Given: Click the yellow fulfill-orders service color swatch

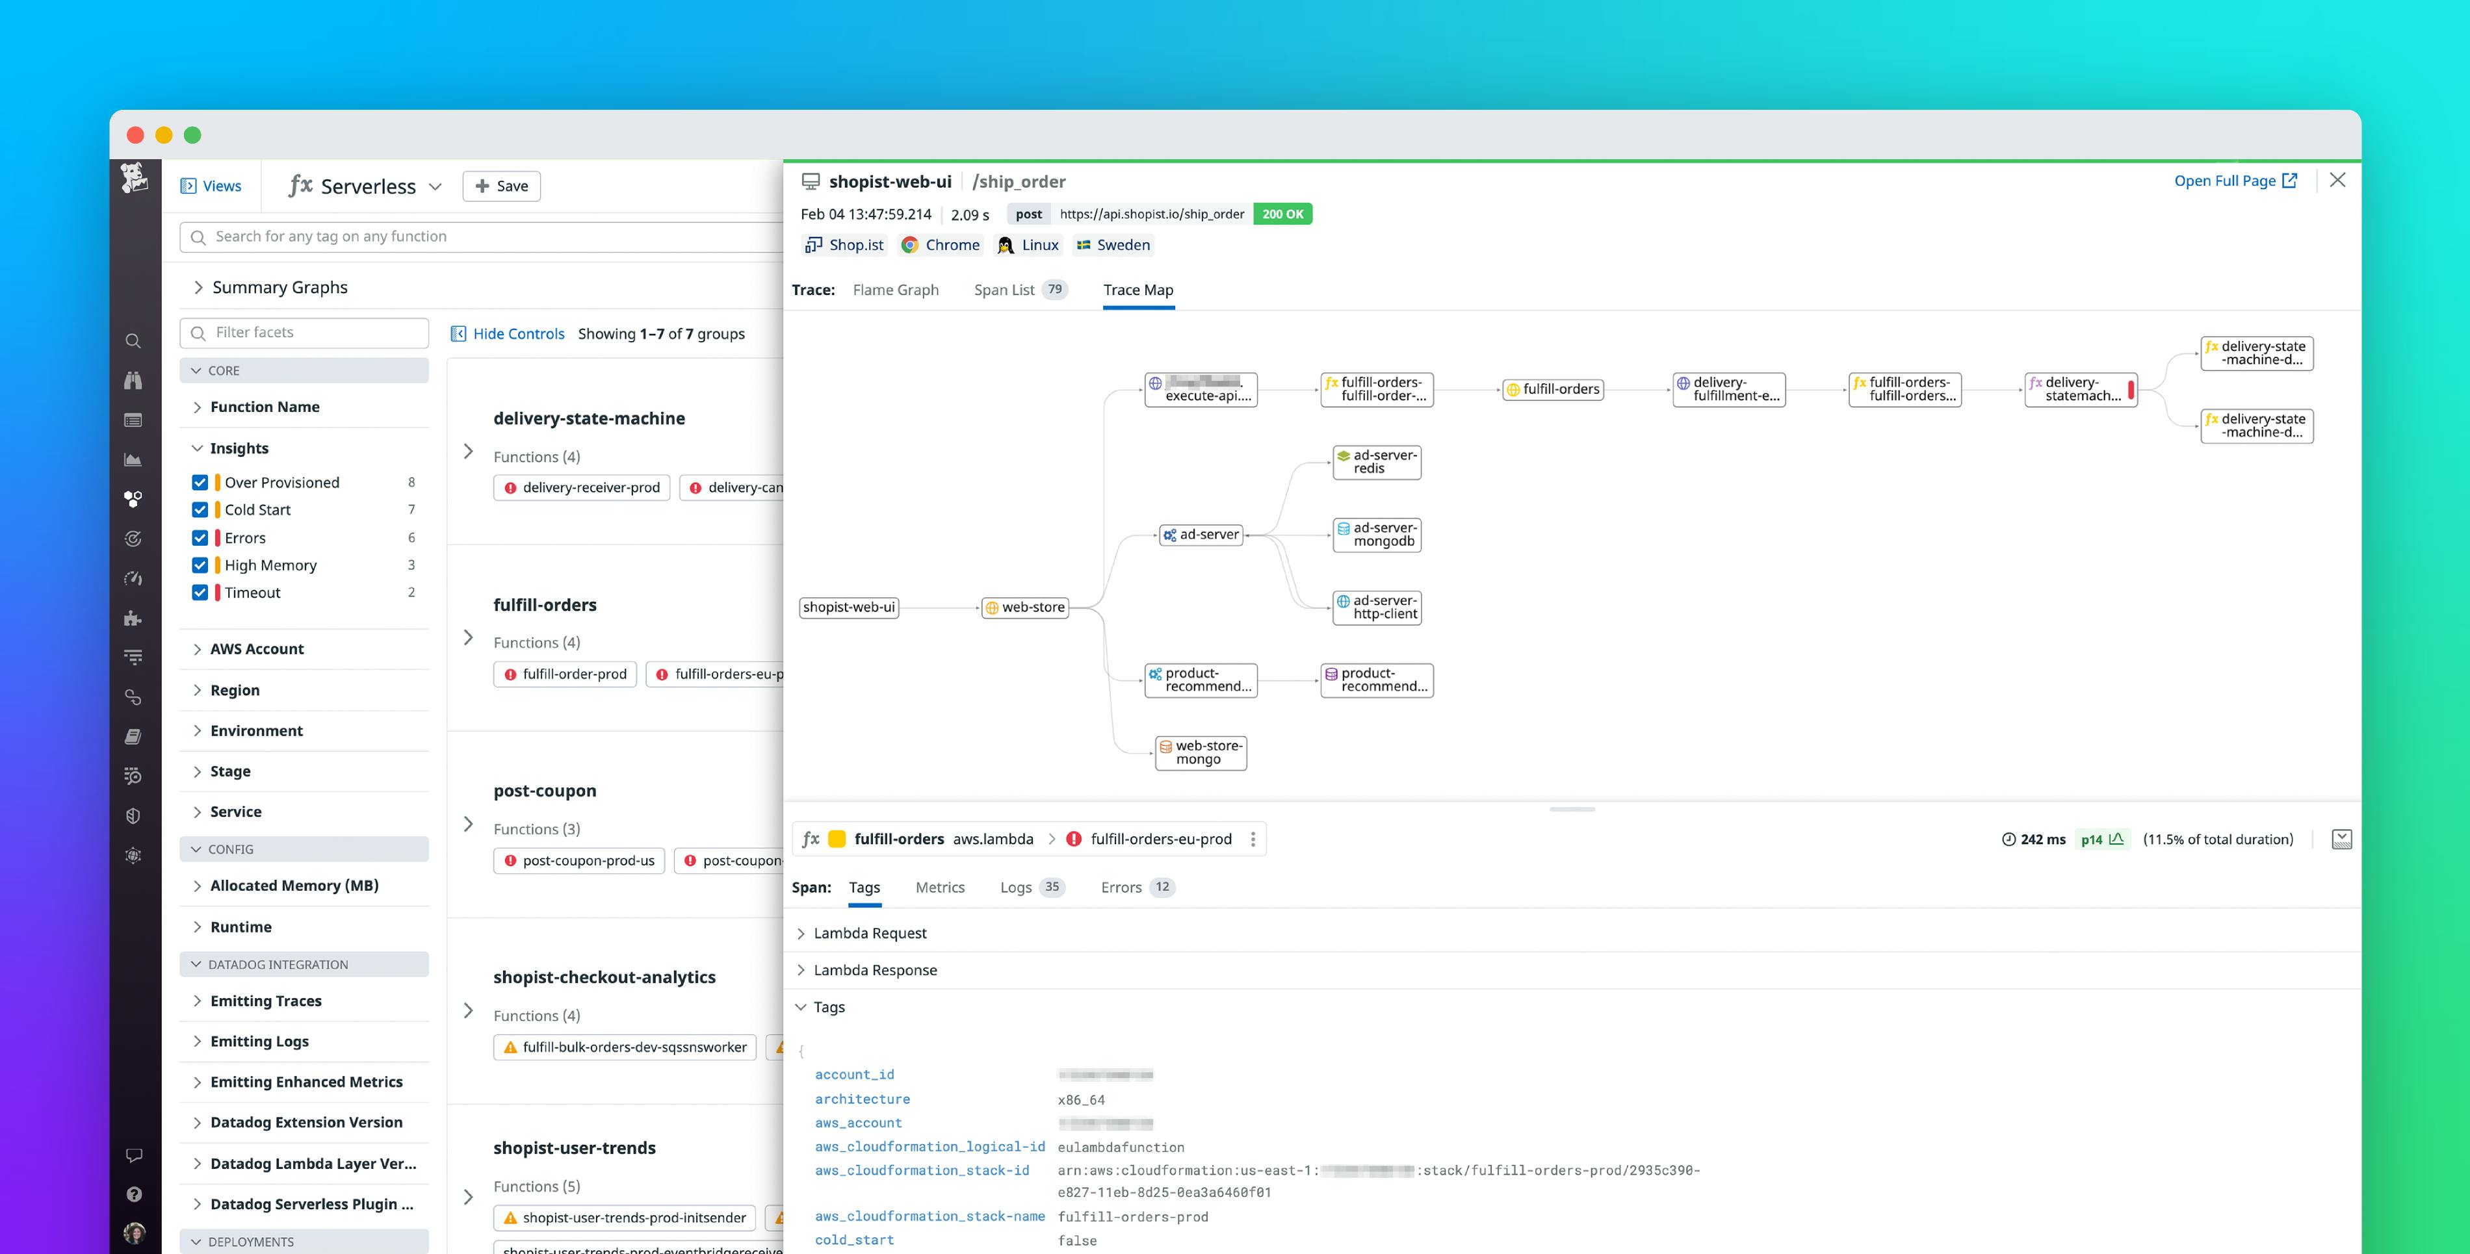Looking at the screenshot, I should click(x=837, y=838).
